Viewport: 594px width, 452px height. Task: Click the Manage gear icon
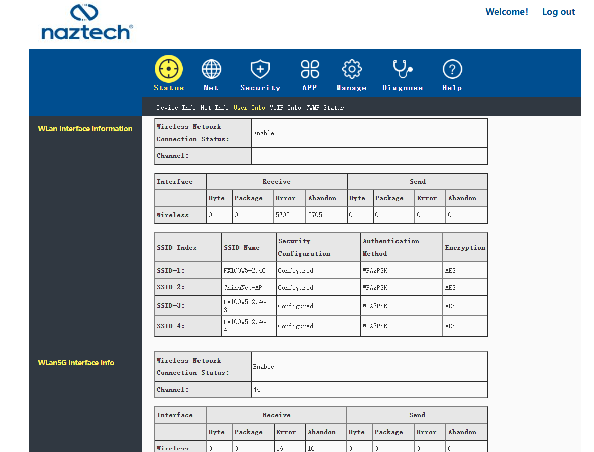click(352, 69)
